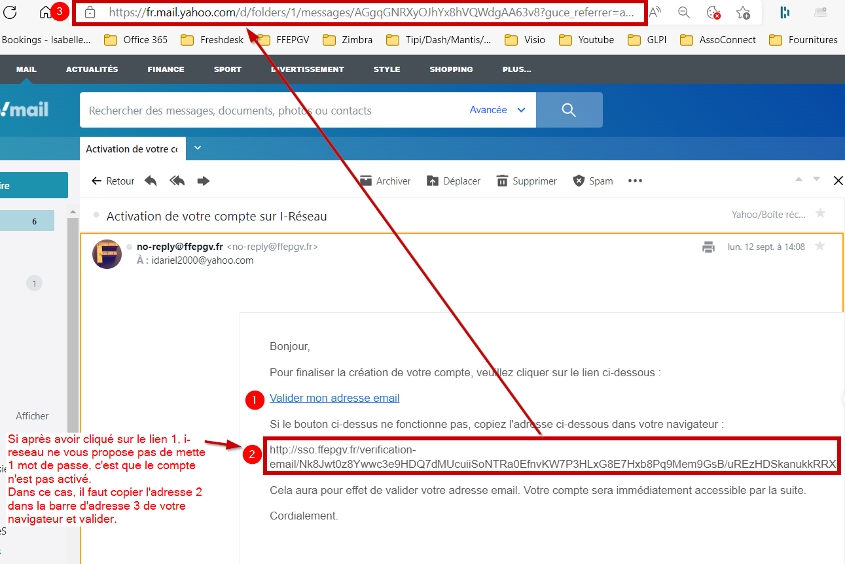Viewport: 845px width, 564px height.
Task: Forward the message arrow icon
Action: 204,181
